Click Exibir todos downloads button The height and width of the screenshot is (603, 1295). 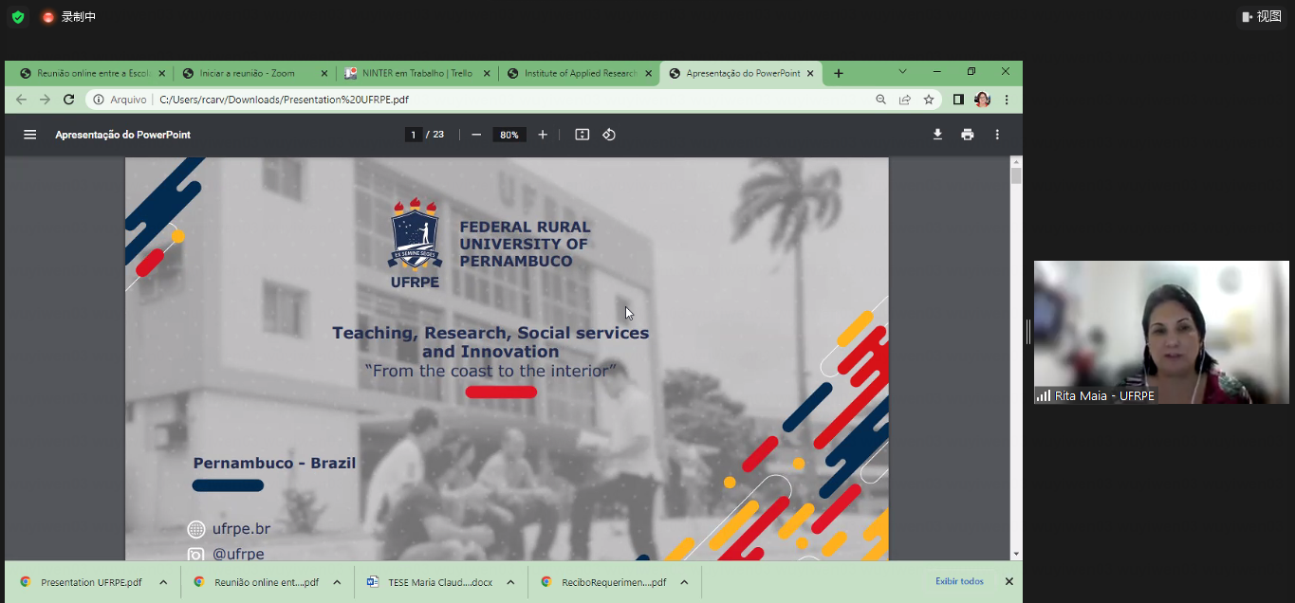point(959,581)
